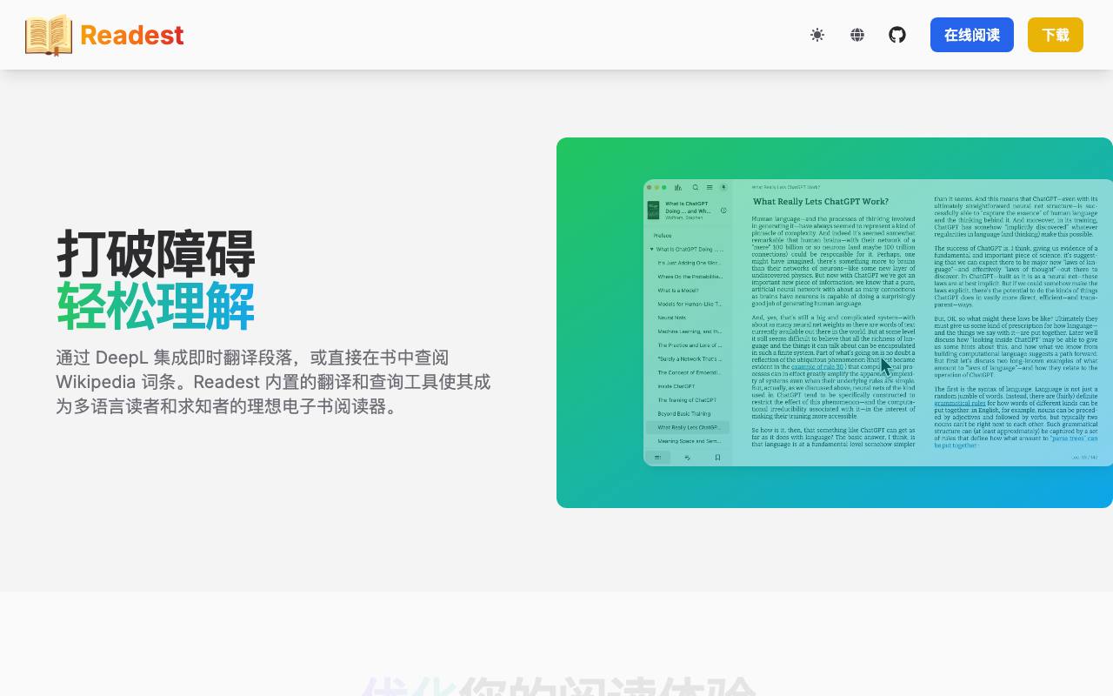Image resolution: width=1113 pixels, height=696 pixels.
Task: Click the Readest book logo
Action: tap(49, 35)
